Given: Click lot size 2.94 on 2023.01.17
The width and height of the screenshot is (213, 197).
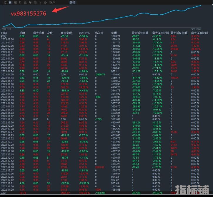Looking at the screenshot, I should 22,81.
